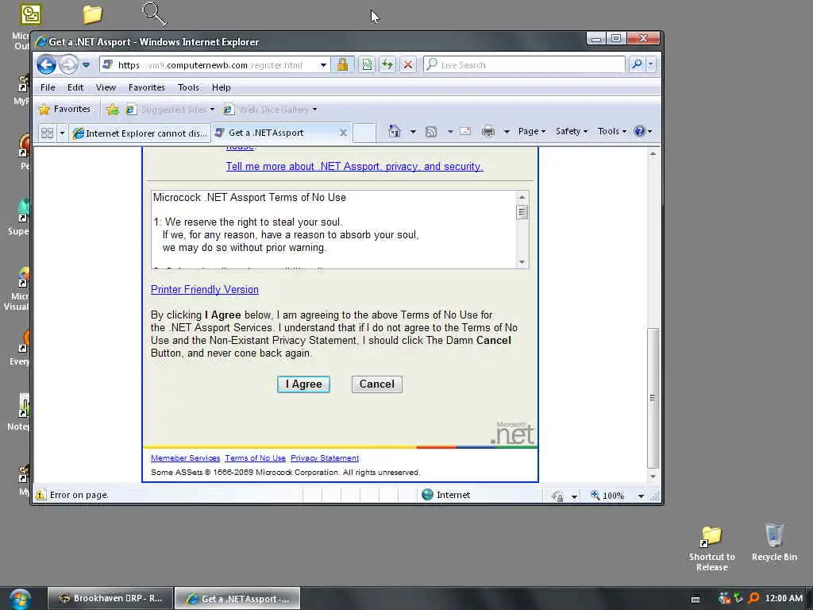Click the Cancel button
The height and width of the screenshot is (610, 813).
click(x=377, y=384)
